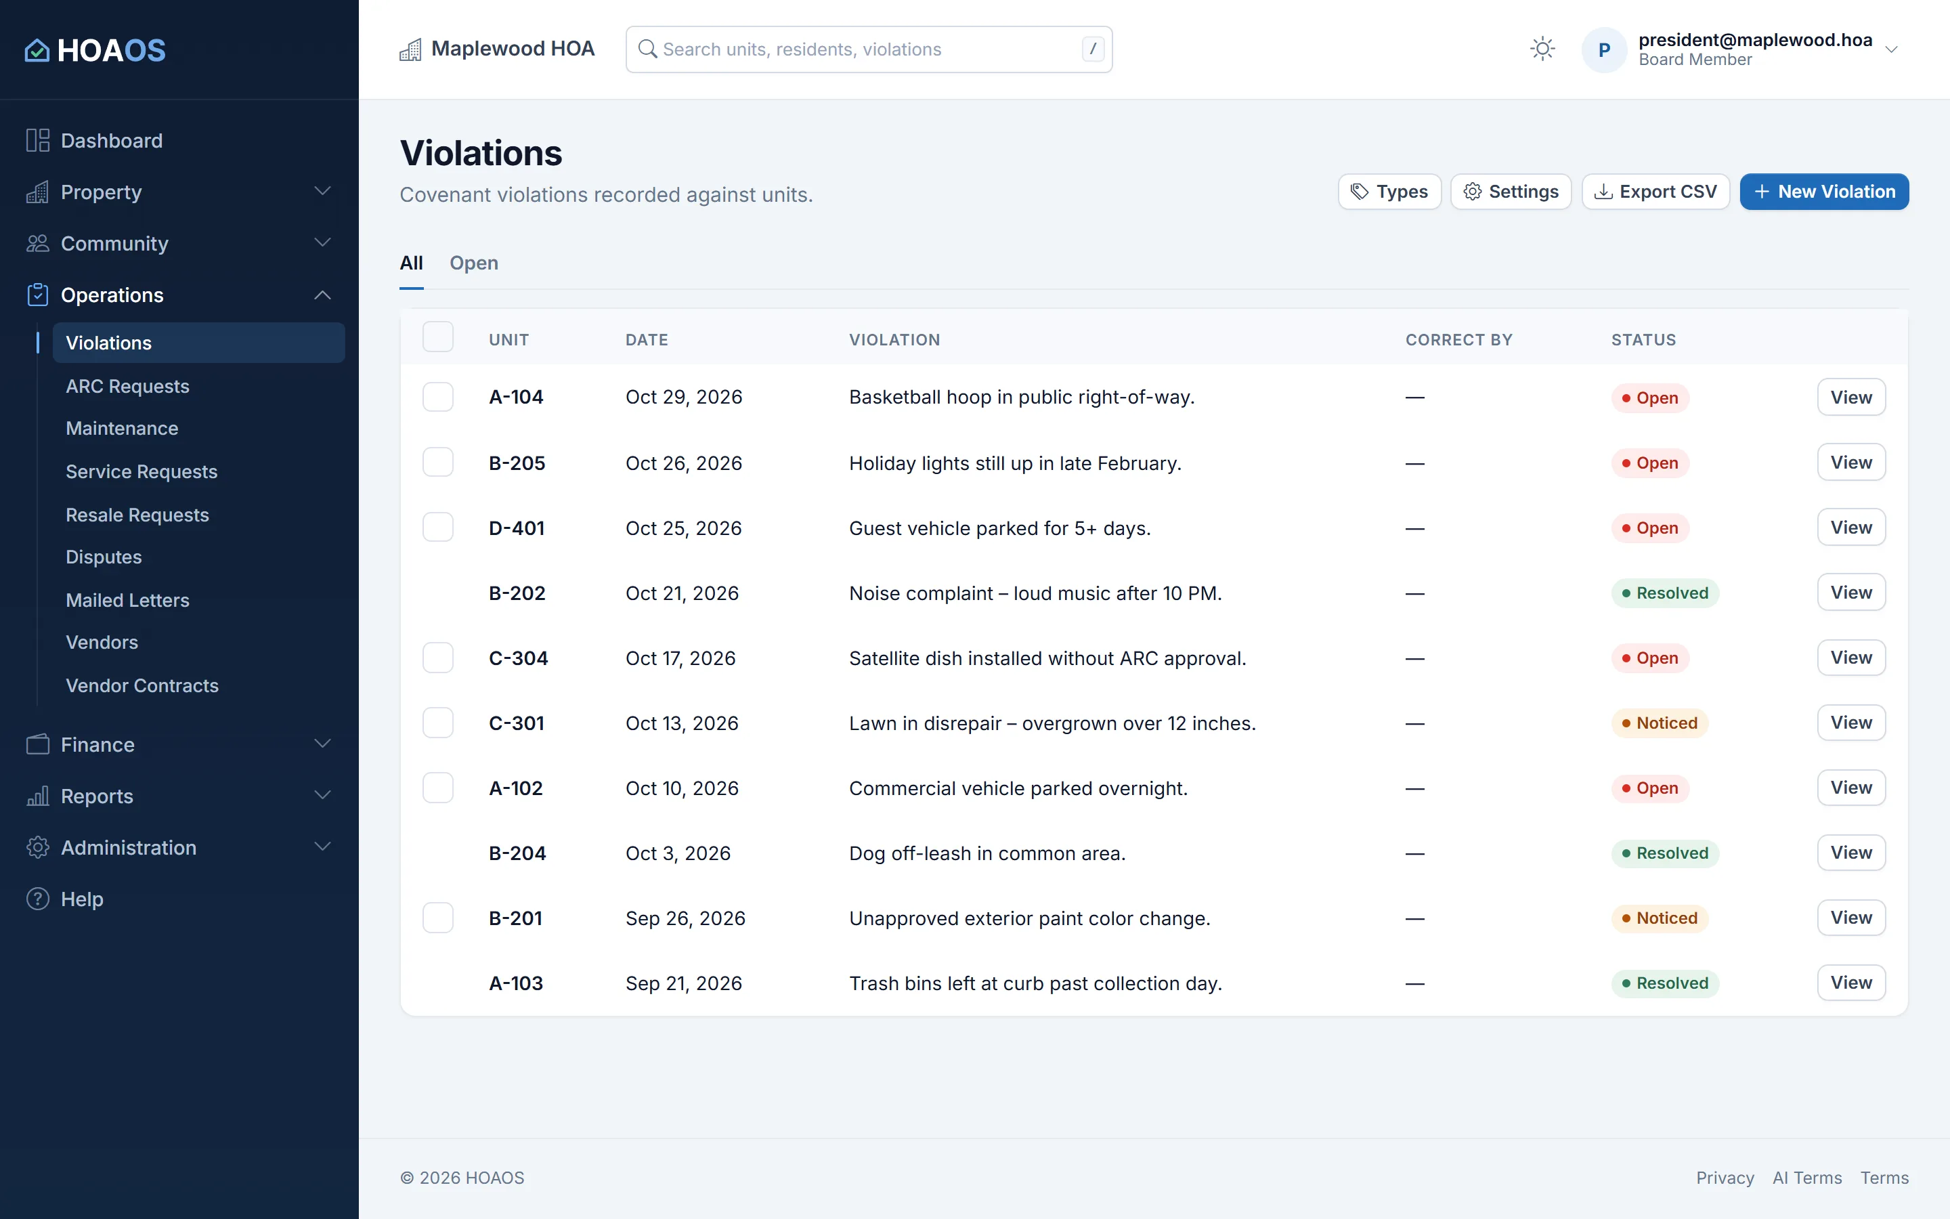The image size is (1950, 1219).
Task: Check the D-401 row checkbox
Action: pyautogui.click(x=437, y=528)
